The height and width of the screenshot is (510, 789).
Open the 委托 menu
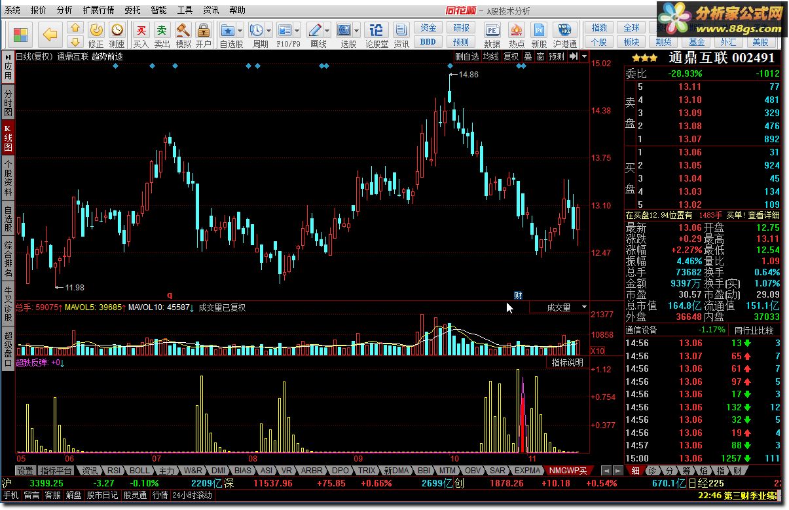point(132,10)
